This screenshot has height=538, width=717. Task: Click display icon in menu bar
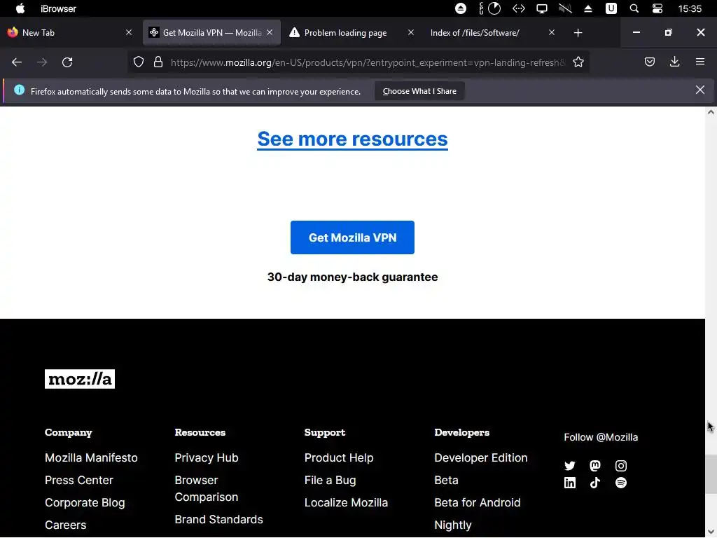point(542,8)
